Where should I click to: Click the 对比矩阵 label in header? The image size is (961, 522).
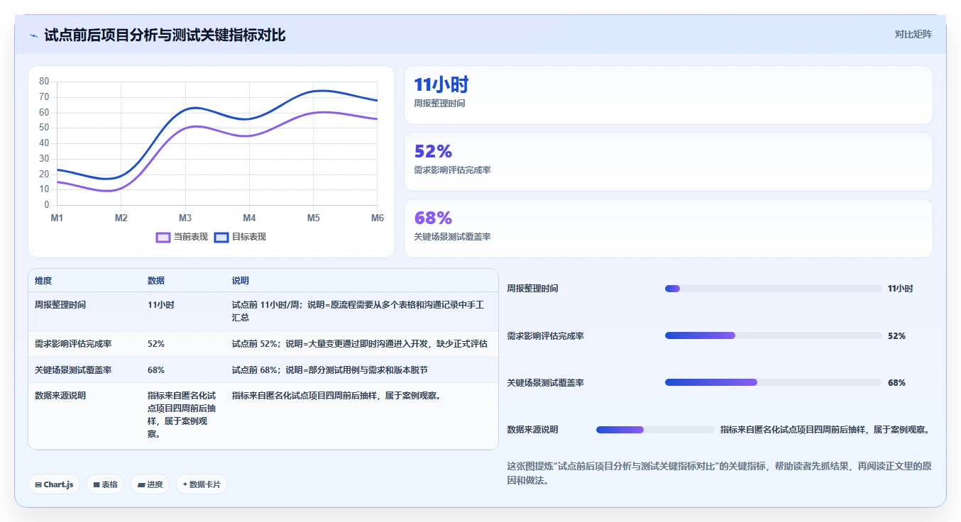point(913,34)
